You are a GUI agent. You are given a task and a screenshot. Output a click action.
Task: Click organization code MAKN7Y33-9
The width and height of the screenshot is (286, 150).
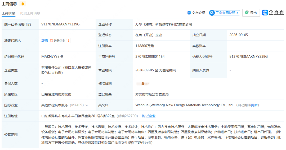click(x=52, y=56)
